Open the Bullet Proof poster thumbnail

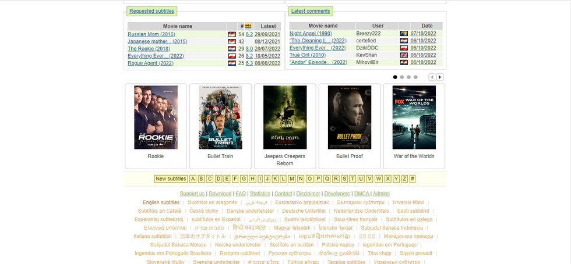350,117
